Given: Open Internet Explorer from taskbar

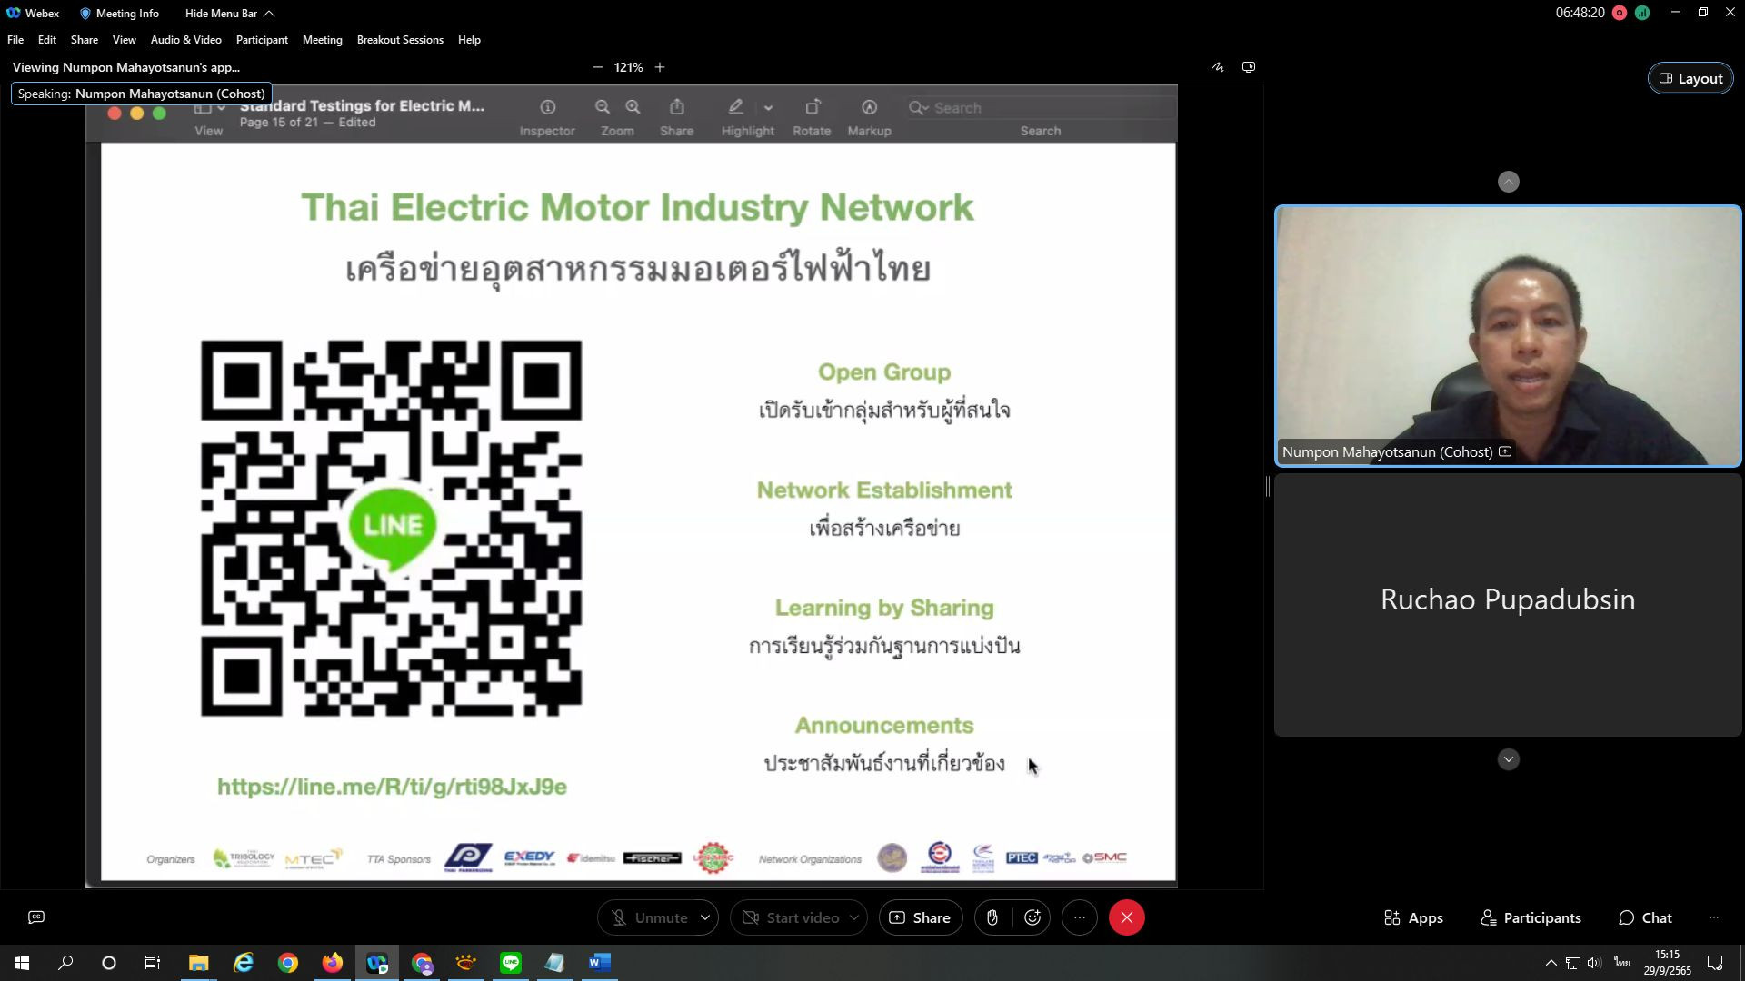Looking at the screenshot, I should pos(243,963).
